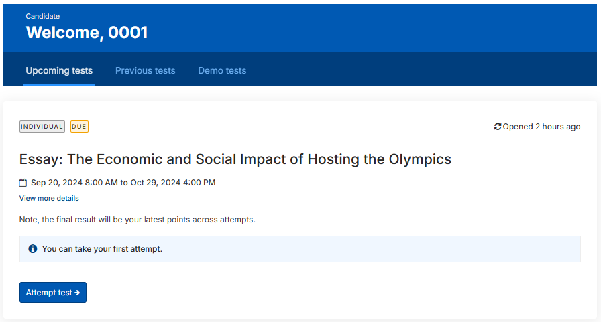The width and height of the screenshot is (601, 322).
Task: Click the 'You can take your first attempt' banner
Action: 300,249
